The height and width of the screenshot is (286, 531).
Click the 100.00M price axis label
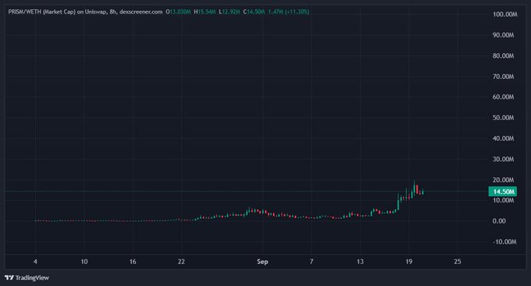[505, 15]
